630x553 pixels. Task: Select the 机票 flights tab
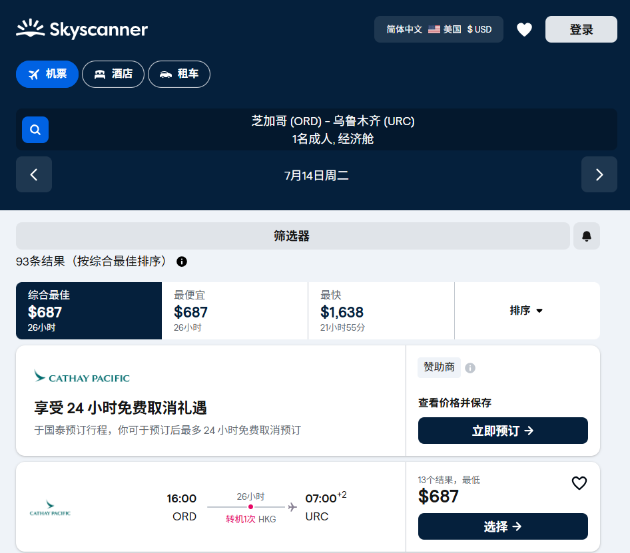[x=47, y=74]
